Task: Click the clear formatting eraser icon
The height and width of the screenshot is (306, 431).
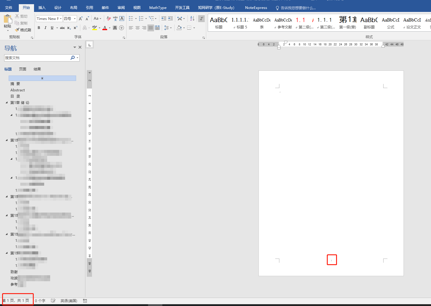Action: pos(109,19)
